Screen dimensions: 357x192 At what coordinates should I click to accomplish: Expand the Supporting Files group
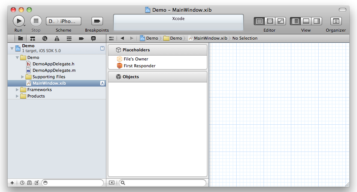tap(22, 77)
